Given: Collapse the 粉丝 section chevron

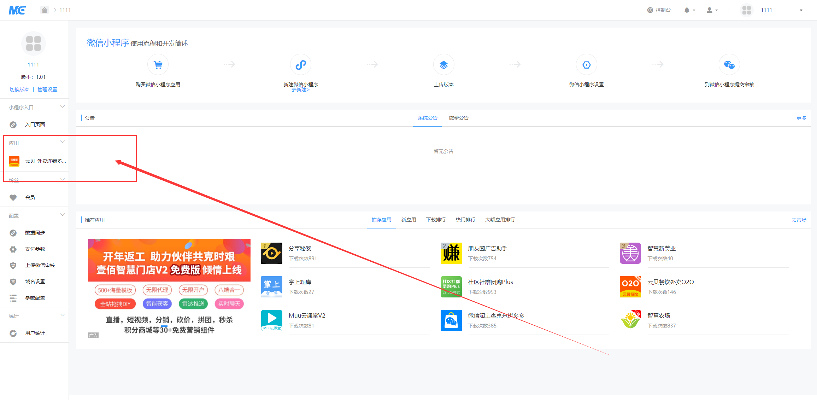Looking at the screenshot, I should click(x=62, y=179).
